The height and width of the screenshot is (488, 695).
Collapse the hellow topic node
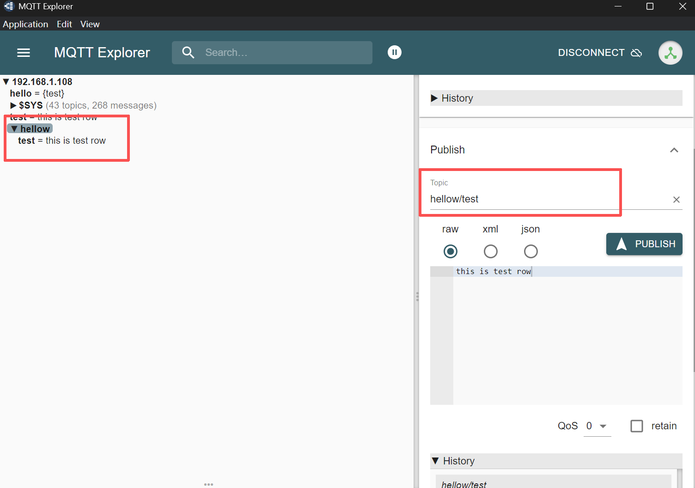click(14, 129)
